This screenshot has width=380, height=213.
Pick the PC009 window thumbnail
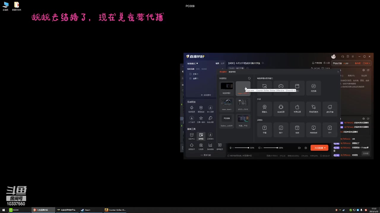[x=227, y=121]
